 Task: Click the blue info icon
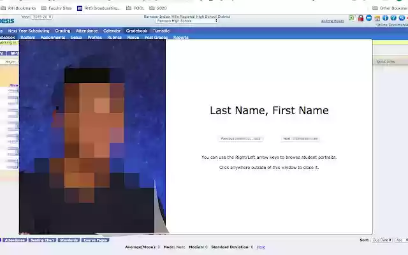[x=385, y=18]
